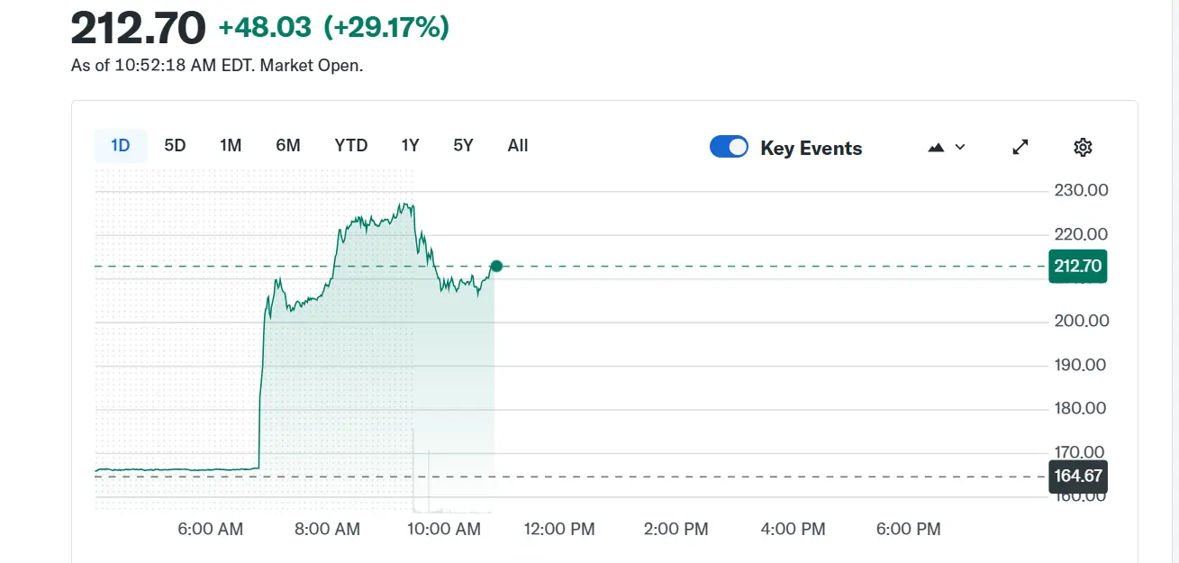
Task: Show the All time range
Action: tap(518, 146)
